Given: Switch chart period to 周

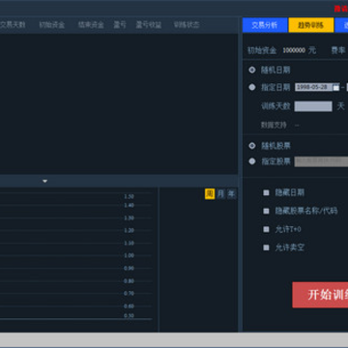Looking at the screenshot, I should tap(210, 194).
